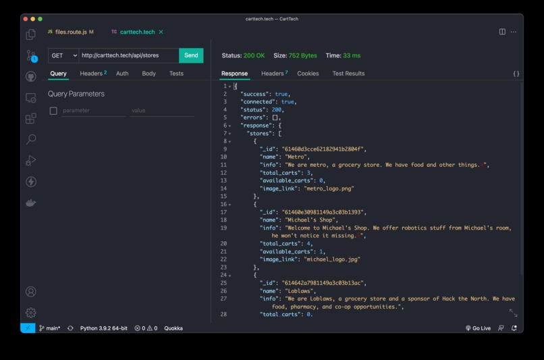544x360 pixels.
Task: Close the carttech.tech tab
Action: click(x=161, y=32)
